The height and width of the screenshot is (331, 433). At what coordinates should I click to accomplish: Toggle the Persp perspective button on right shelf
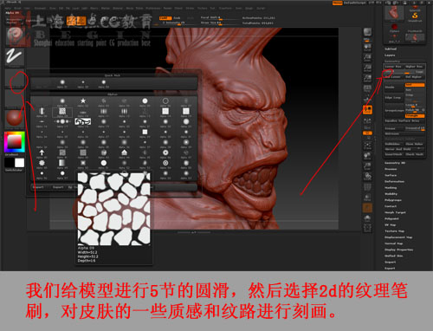pyautogui.click(x=367, y=88)
